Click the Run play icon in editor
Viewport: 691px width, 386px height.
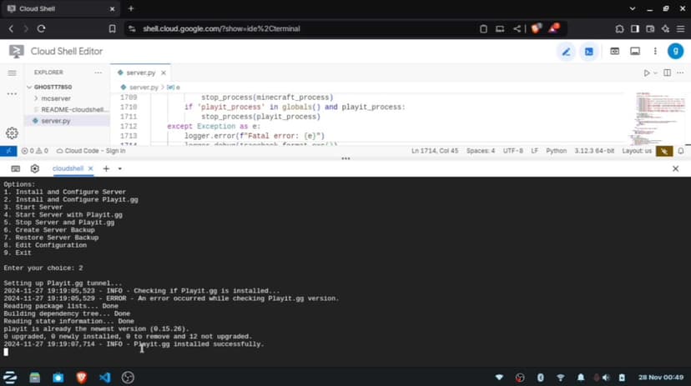[646, 73]
